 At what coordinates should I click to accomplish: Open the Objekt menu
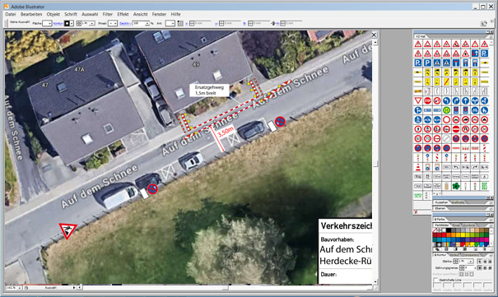[53, 14]
